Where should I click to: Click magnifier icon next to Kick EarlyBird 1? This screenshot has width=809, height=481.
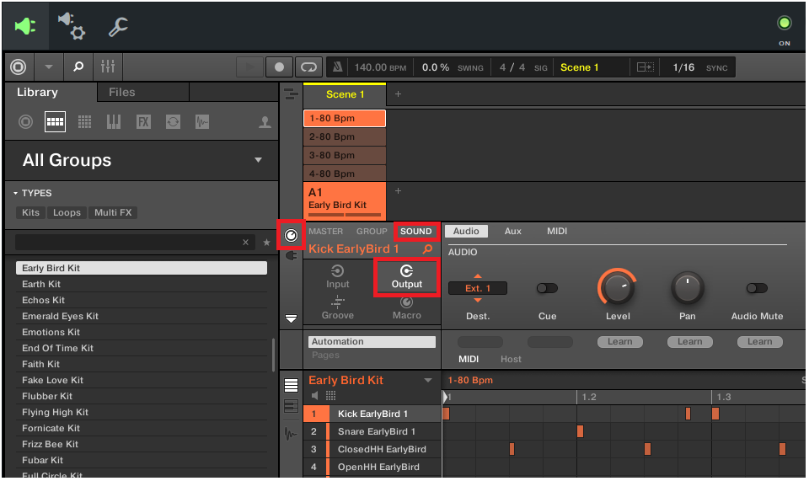[x=427, y=249]
